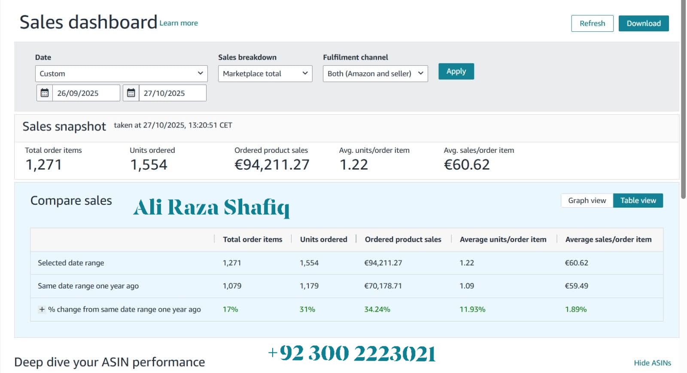The height and width of the screenshot is (373, 687).
Task: Click the Ordered product sales column header
Action: [x=403, y=240]
